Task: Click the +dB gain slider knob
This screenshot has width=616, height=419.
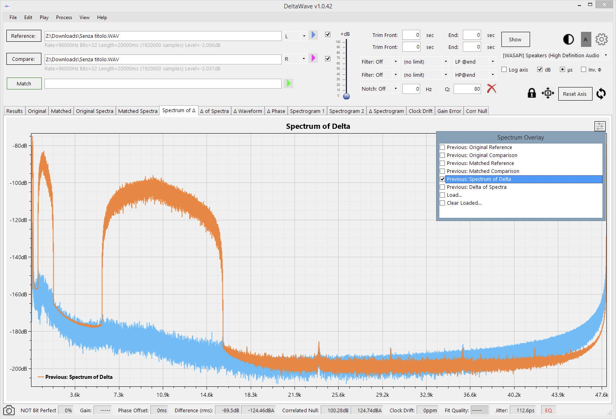Action: 346,96
